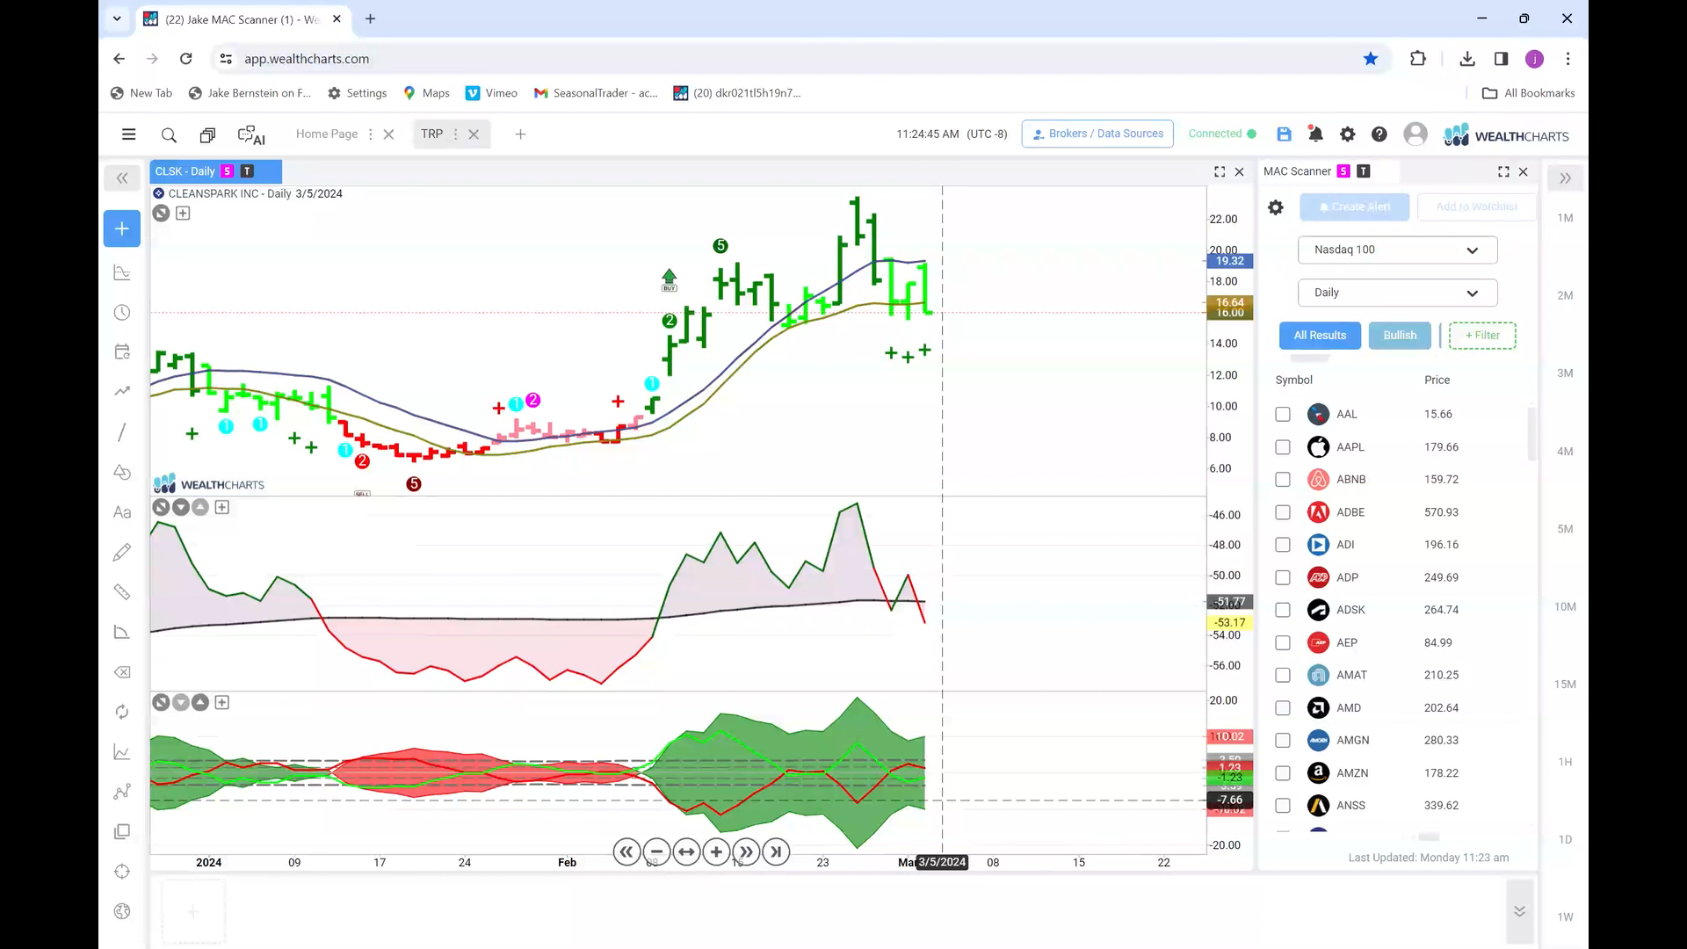Viewport: 1687px width, 949px height.
Task: Maximize the CLSK chart panel
Action: [1220, 172]
